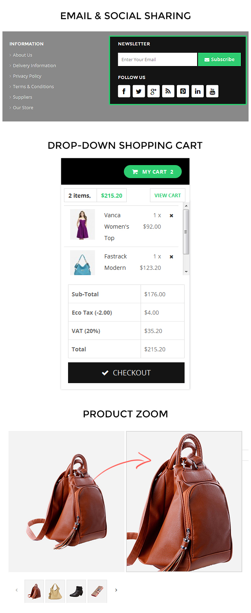Open the LinkedIn social icon
This screenshot has height=613, width=251.
pyautogui.click(x=198, y=91)
